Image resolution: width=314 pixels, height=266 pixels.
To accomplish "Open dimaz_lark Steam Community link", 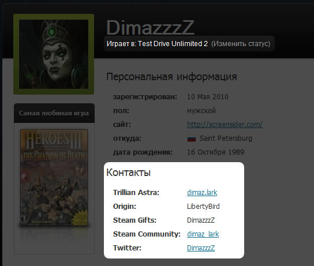I will tap(203, 234).
